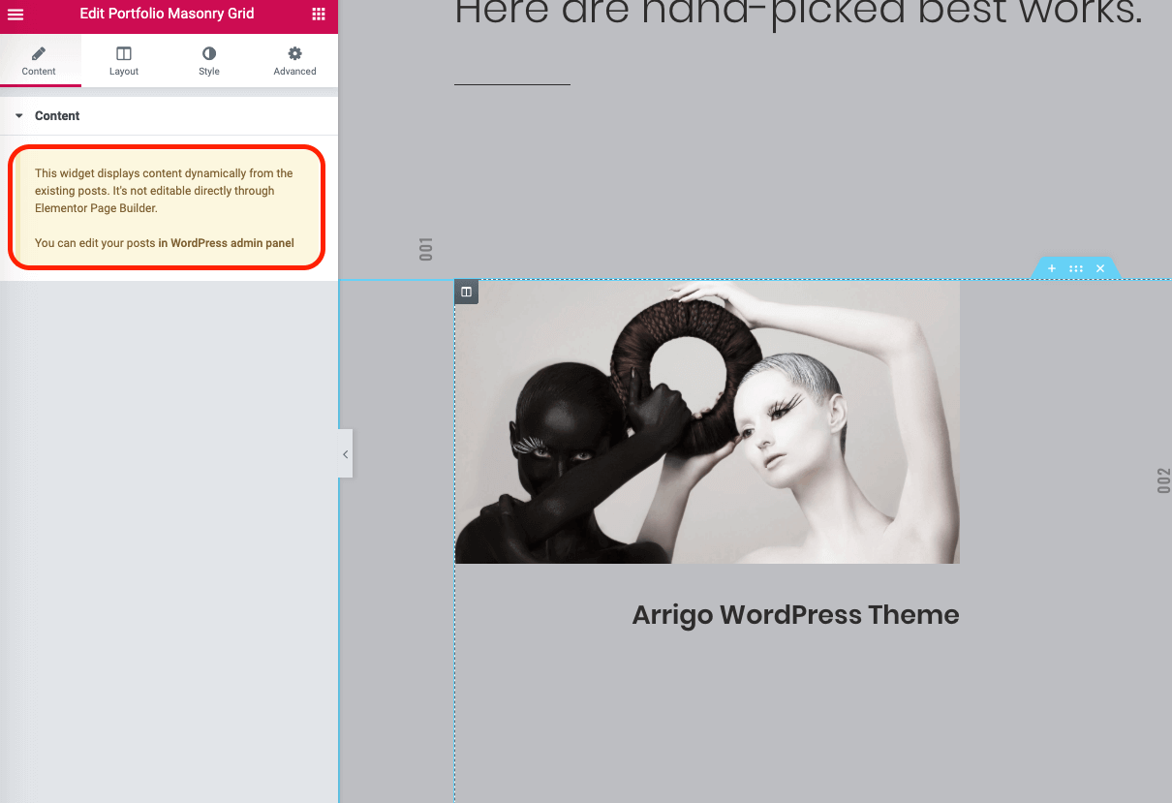Open the Elementor hamburger menu
This screenshot has height=803, width=1172.
click(15, 15)
